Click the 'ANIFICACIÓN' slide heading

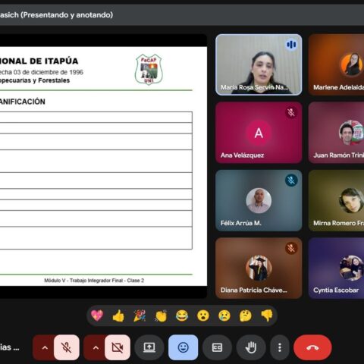23,102
